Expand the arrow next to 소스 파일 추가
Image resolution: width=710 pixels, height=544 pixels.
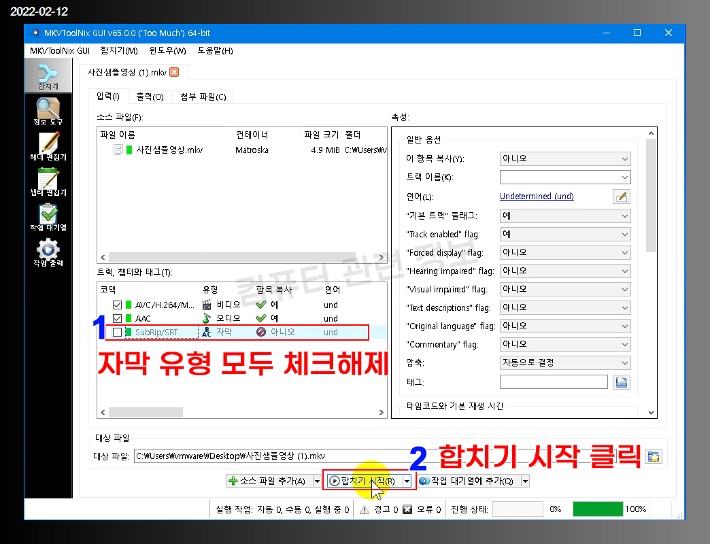tap(317, 481)
